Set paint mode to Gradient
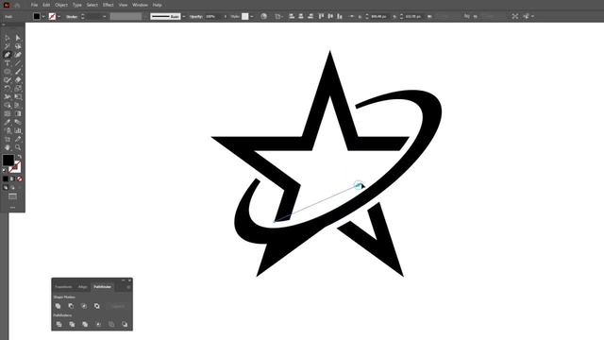Screen dimensions: 604x340 pyautogui.click(x=12, y=178)
